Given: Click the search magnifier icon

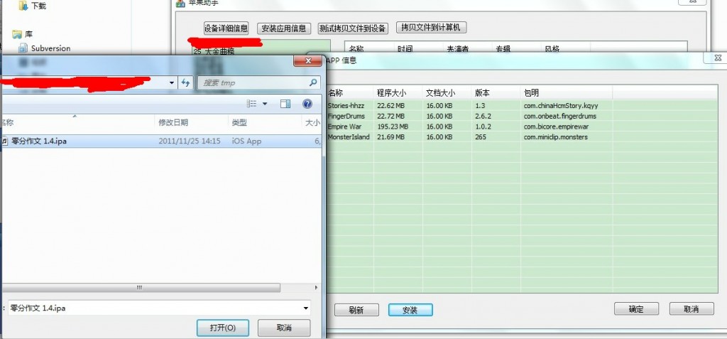Looking at the screenshot, I should click(314, 82).
